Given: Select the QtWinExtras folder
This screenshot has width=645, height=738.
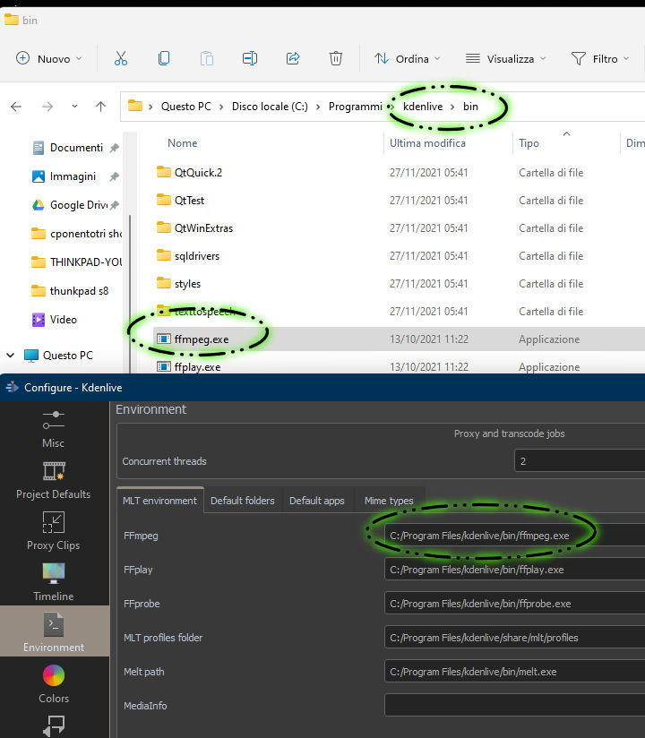Looking at the screenshot, I should (x=203, y=228).
